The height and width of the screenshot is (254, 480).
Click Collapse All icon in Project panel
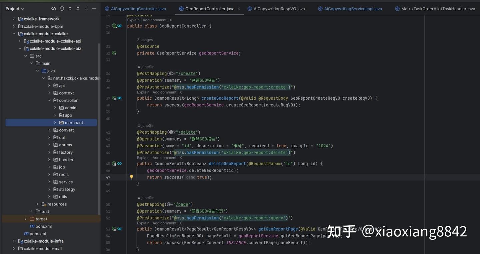pyautogui.click(x=78, y=9)
